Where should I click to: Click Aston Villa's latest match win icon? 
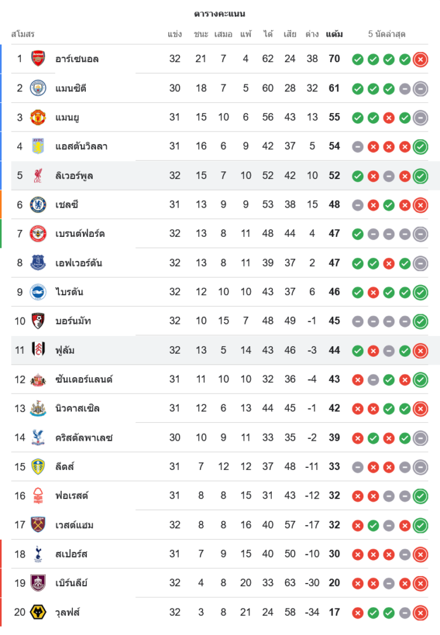(x=420, y=147)
